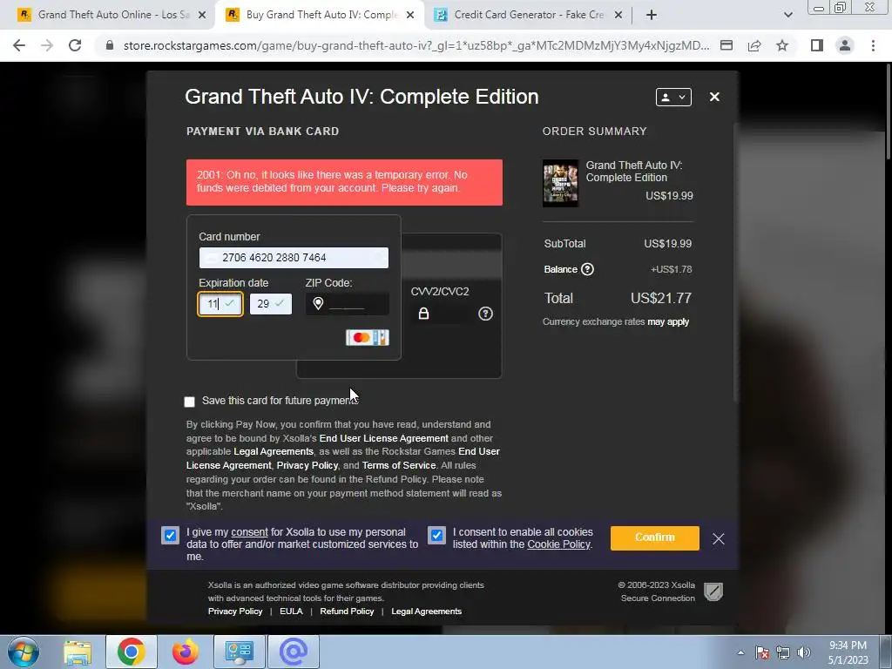Click the checkout dialog scrollbar
The height and width of the screenshot is (669, 892).
pyautogui.click(x=736, y=261)
